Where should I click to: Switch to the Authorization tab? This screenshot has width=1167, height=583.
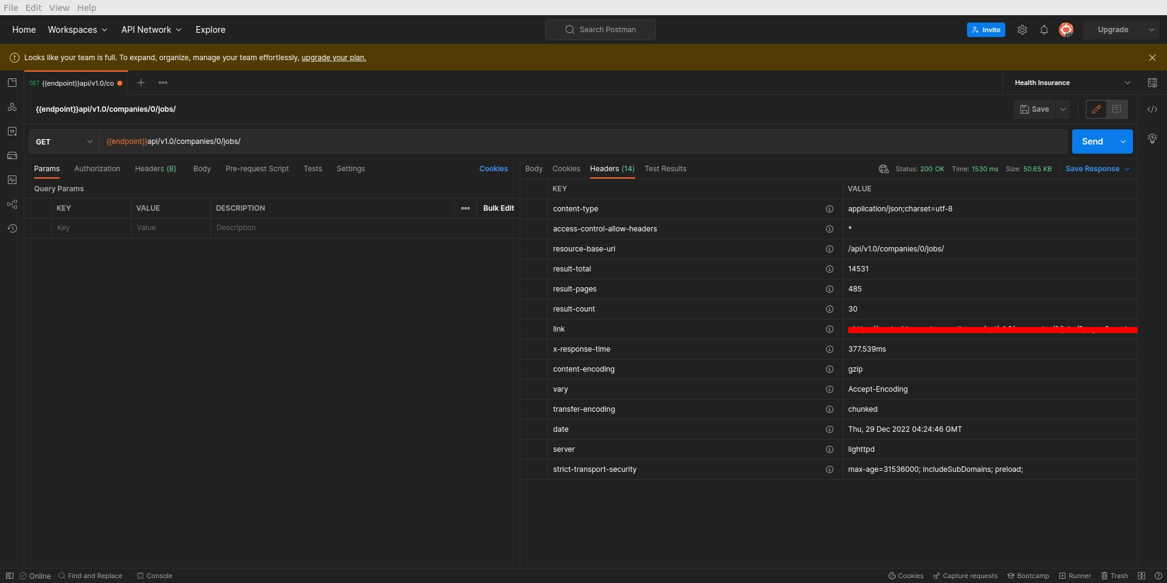pyautogui.click(x=97, y=169)
